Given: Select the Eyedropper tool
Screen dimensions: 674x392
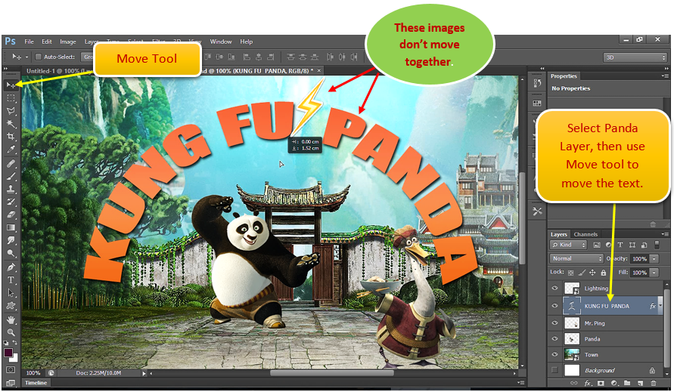Looking at the screenshot, I should click(x=11, y=150).
